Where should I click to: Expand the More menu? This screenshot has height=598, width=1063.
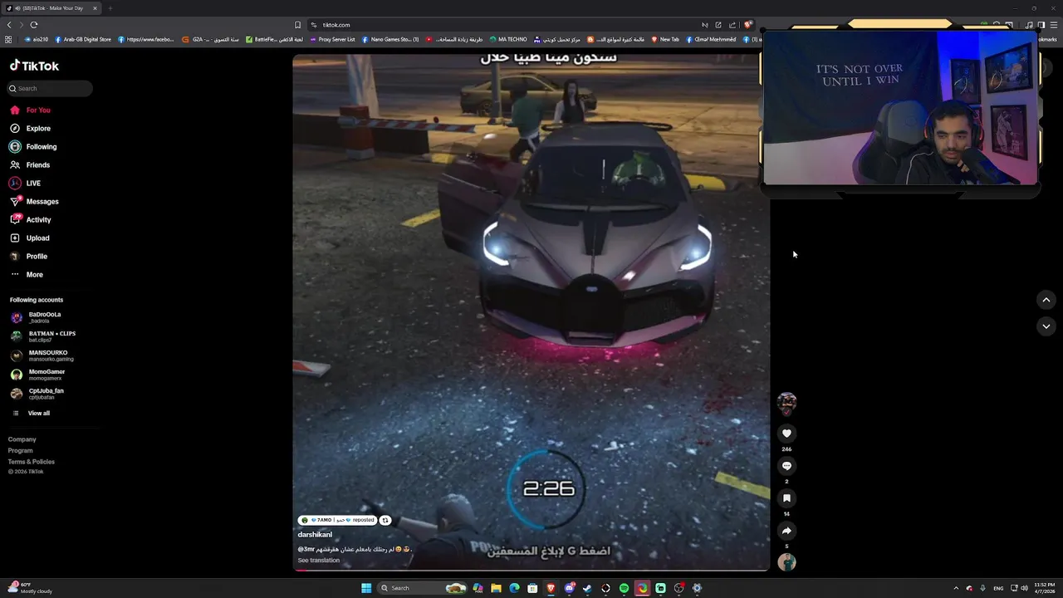27,274
